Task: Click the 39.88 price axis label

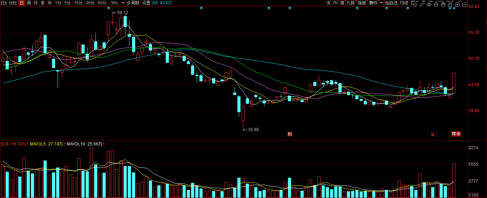Action: [x=474, y=110]
